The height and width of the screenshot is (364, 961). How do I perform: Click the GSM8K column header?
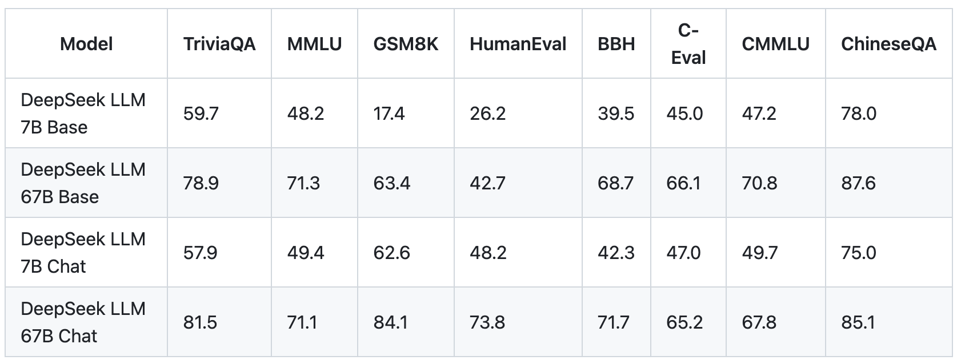pyautogui.click(x=406, y=44)
